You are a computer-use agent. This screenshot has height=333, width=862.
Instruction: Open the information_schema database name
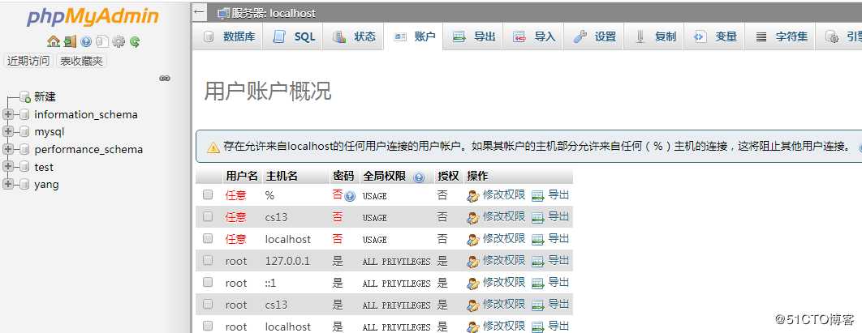[x=86, y=115]
